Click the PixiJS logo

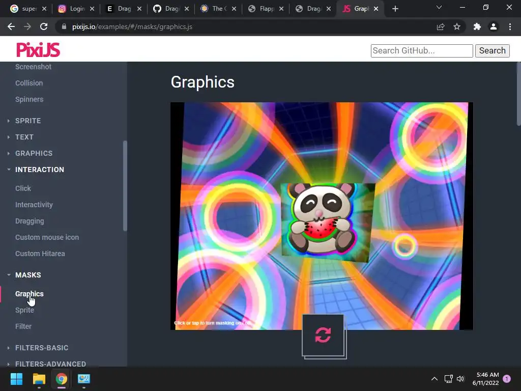coord(38,50)
